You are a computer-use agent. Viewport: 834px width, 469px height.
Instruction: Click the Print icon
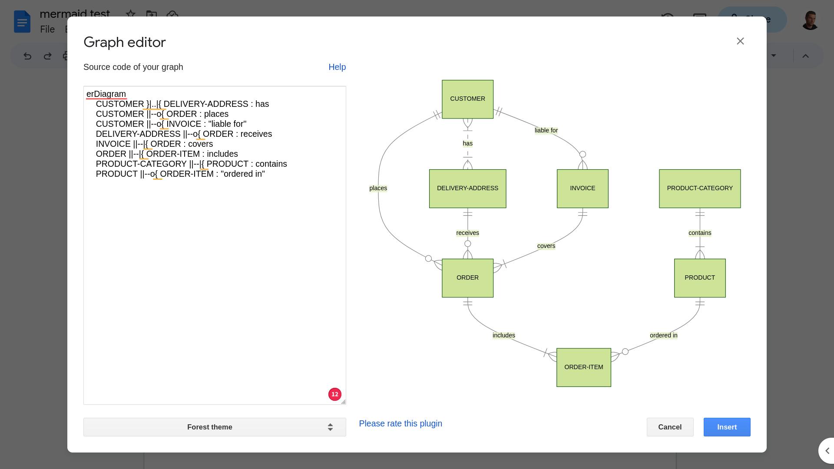[x=66, y=56]
